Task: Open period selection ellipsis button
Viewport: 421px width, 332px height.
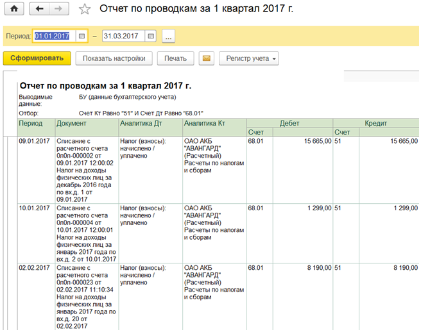Action: tap(168, 36)
